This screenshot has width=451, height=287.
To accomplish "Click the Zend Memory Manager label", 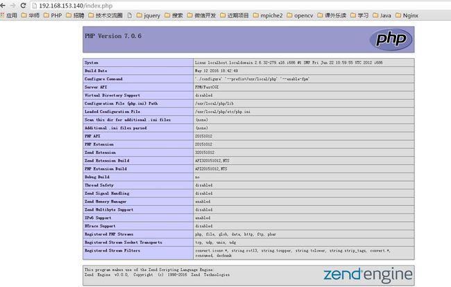I will (x=105, y=202).
